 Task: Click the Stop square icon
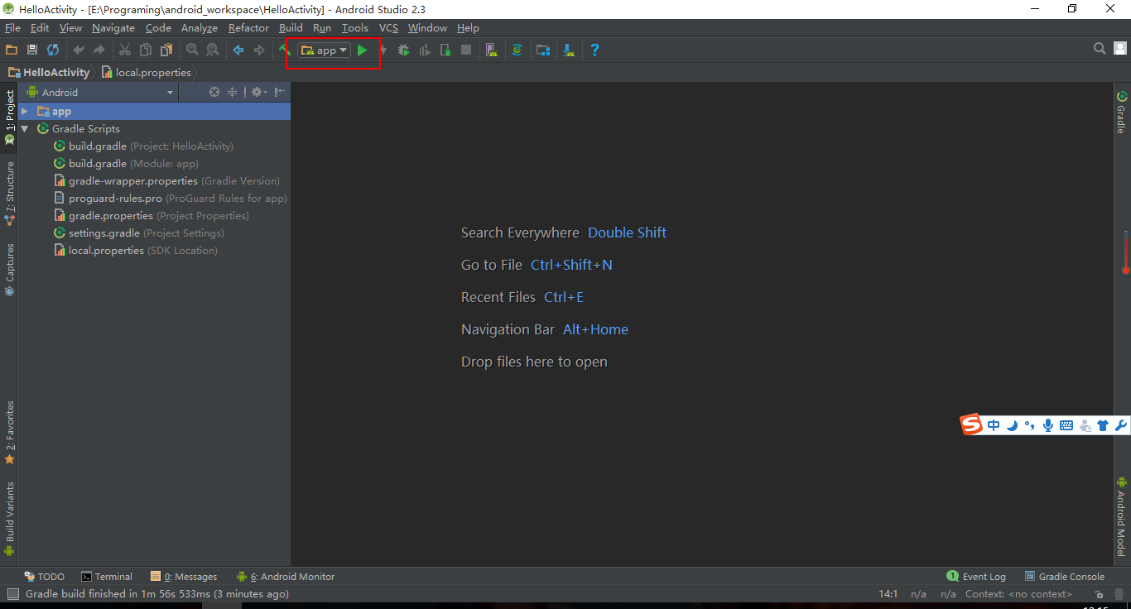click(466, 50)
